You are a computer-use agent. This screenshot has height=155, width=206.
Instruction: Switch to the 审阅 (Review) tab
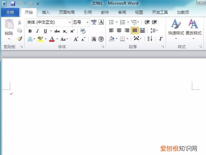click(x=122, y=12)
